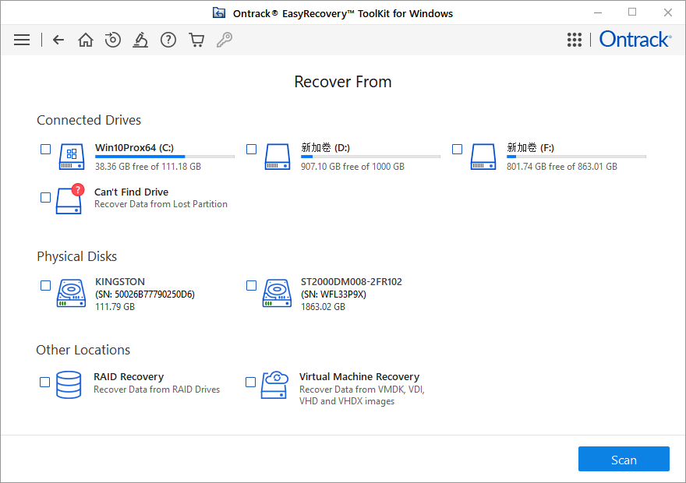Click the diagnostics microscope icon

click(x=140, y=40)
